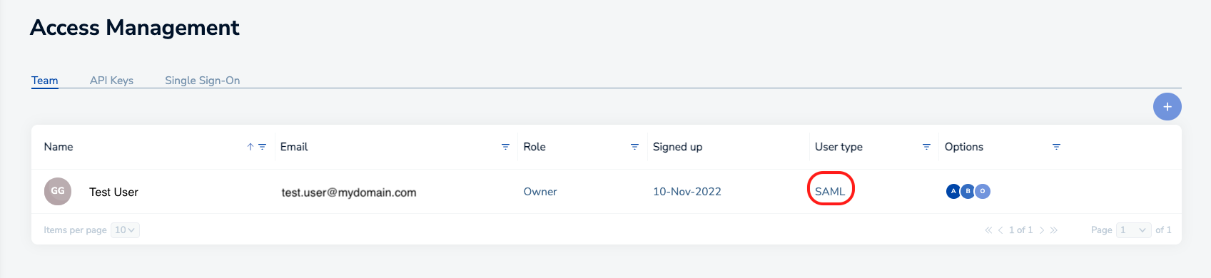Open the Options column filter icon
This screenshot has height=278, width=1211.
pos(1056,147)
